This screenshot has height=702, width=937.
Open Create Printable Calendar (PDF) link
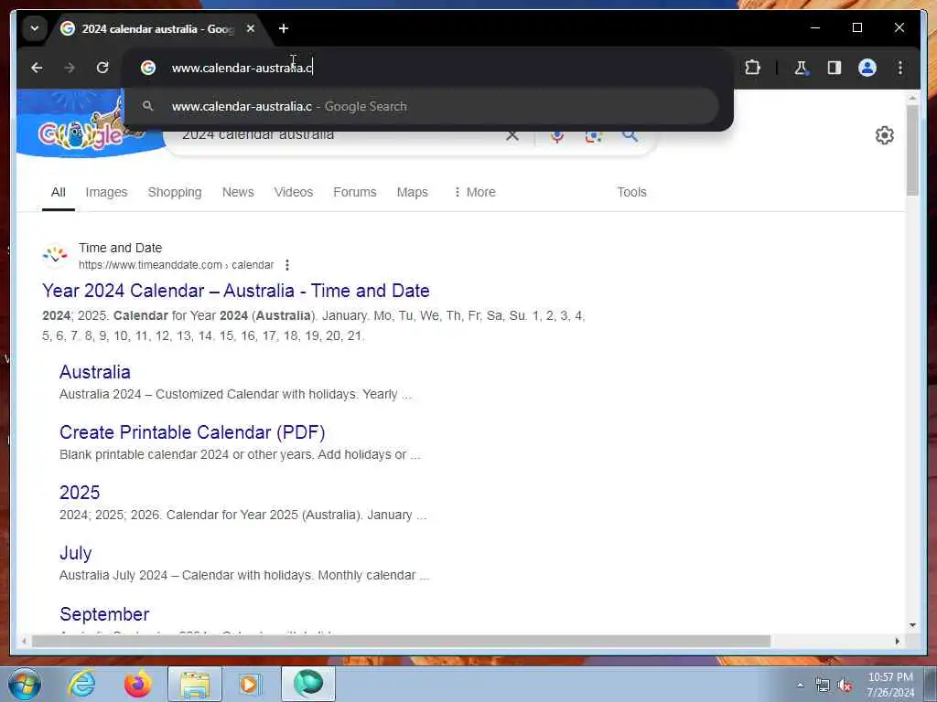(192, 432)
